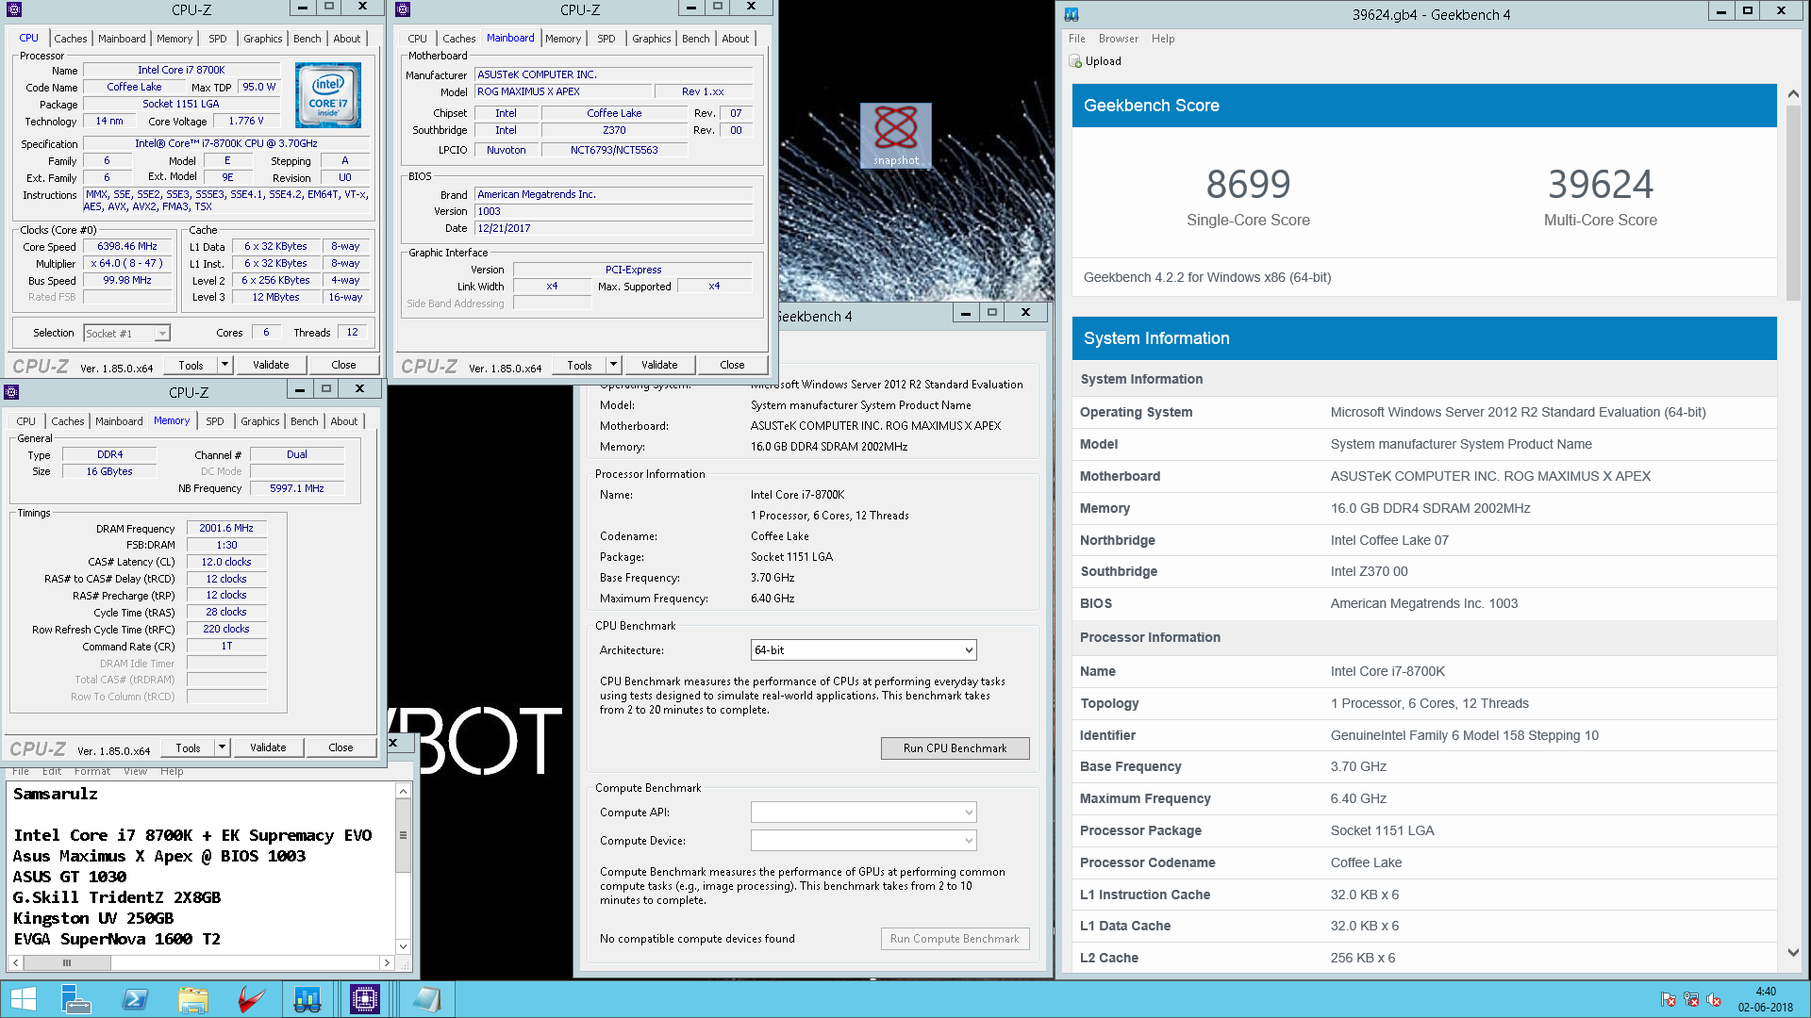Click Close in the Mainboard window
Image resolution: width=1811 pixels, height=1018 pixels.
pos(732,365)
